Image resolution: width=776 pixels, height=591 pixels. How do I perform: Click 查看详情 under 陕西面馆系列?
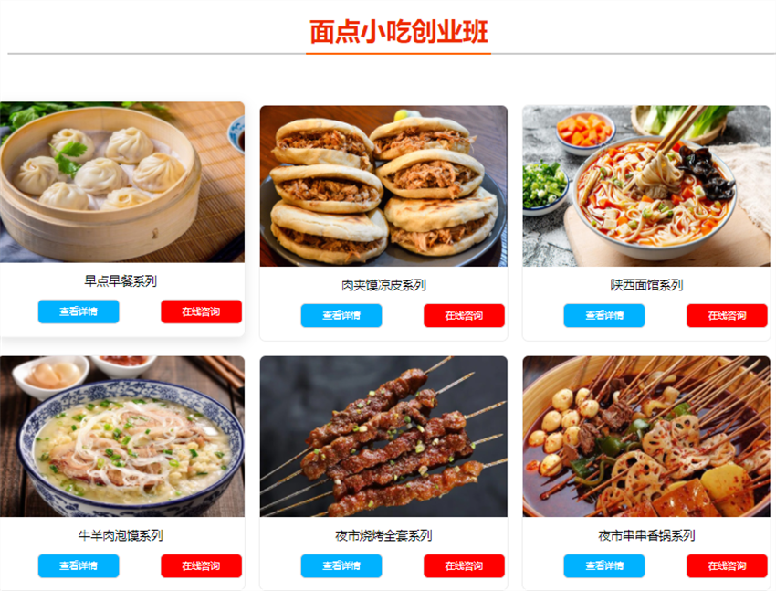603,315
